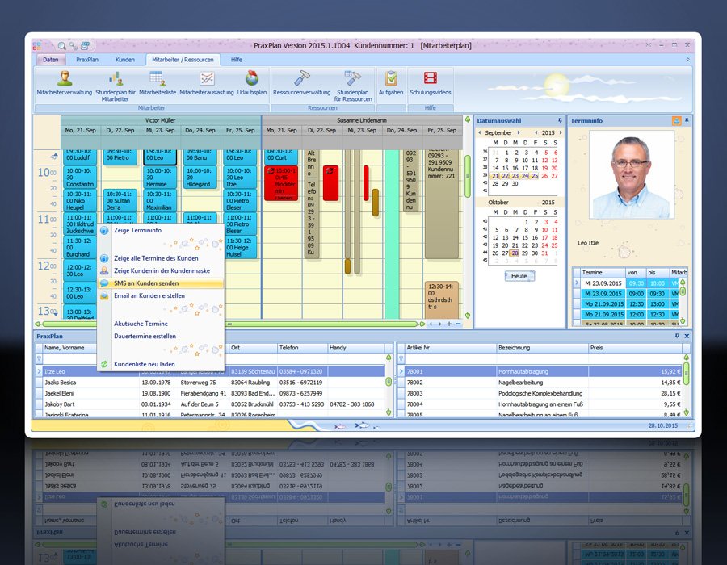Choose Dauertermine erstellen menu entry
The height and width of the screenshot is (565, 727).
[145, 337]
